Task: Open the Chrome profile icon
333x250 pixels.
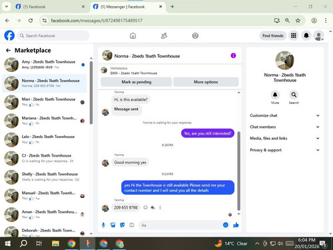Action: click(314, 21)
